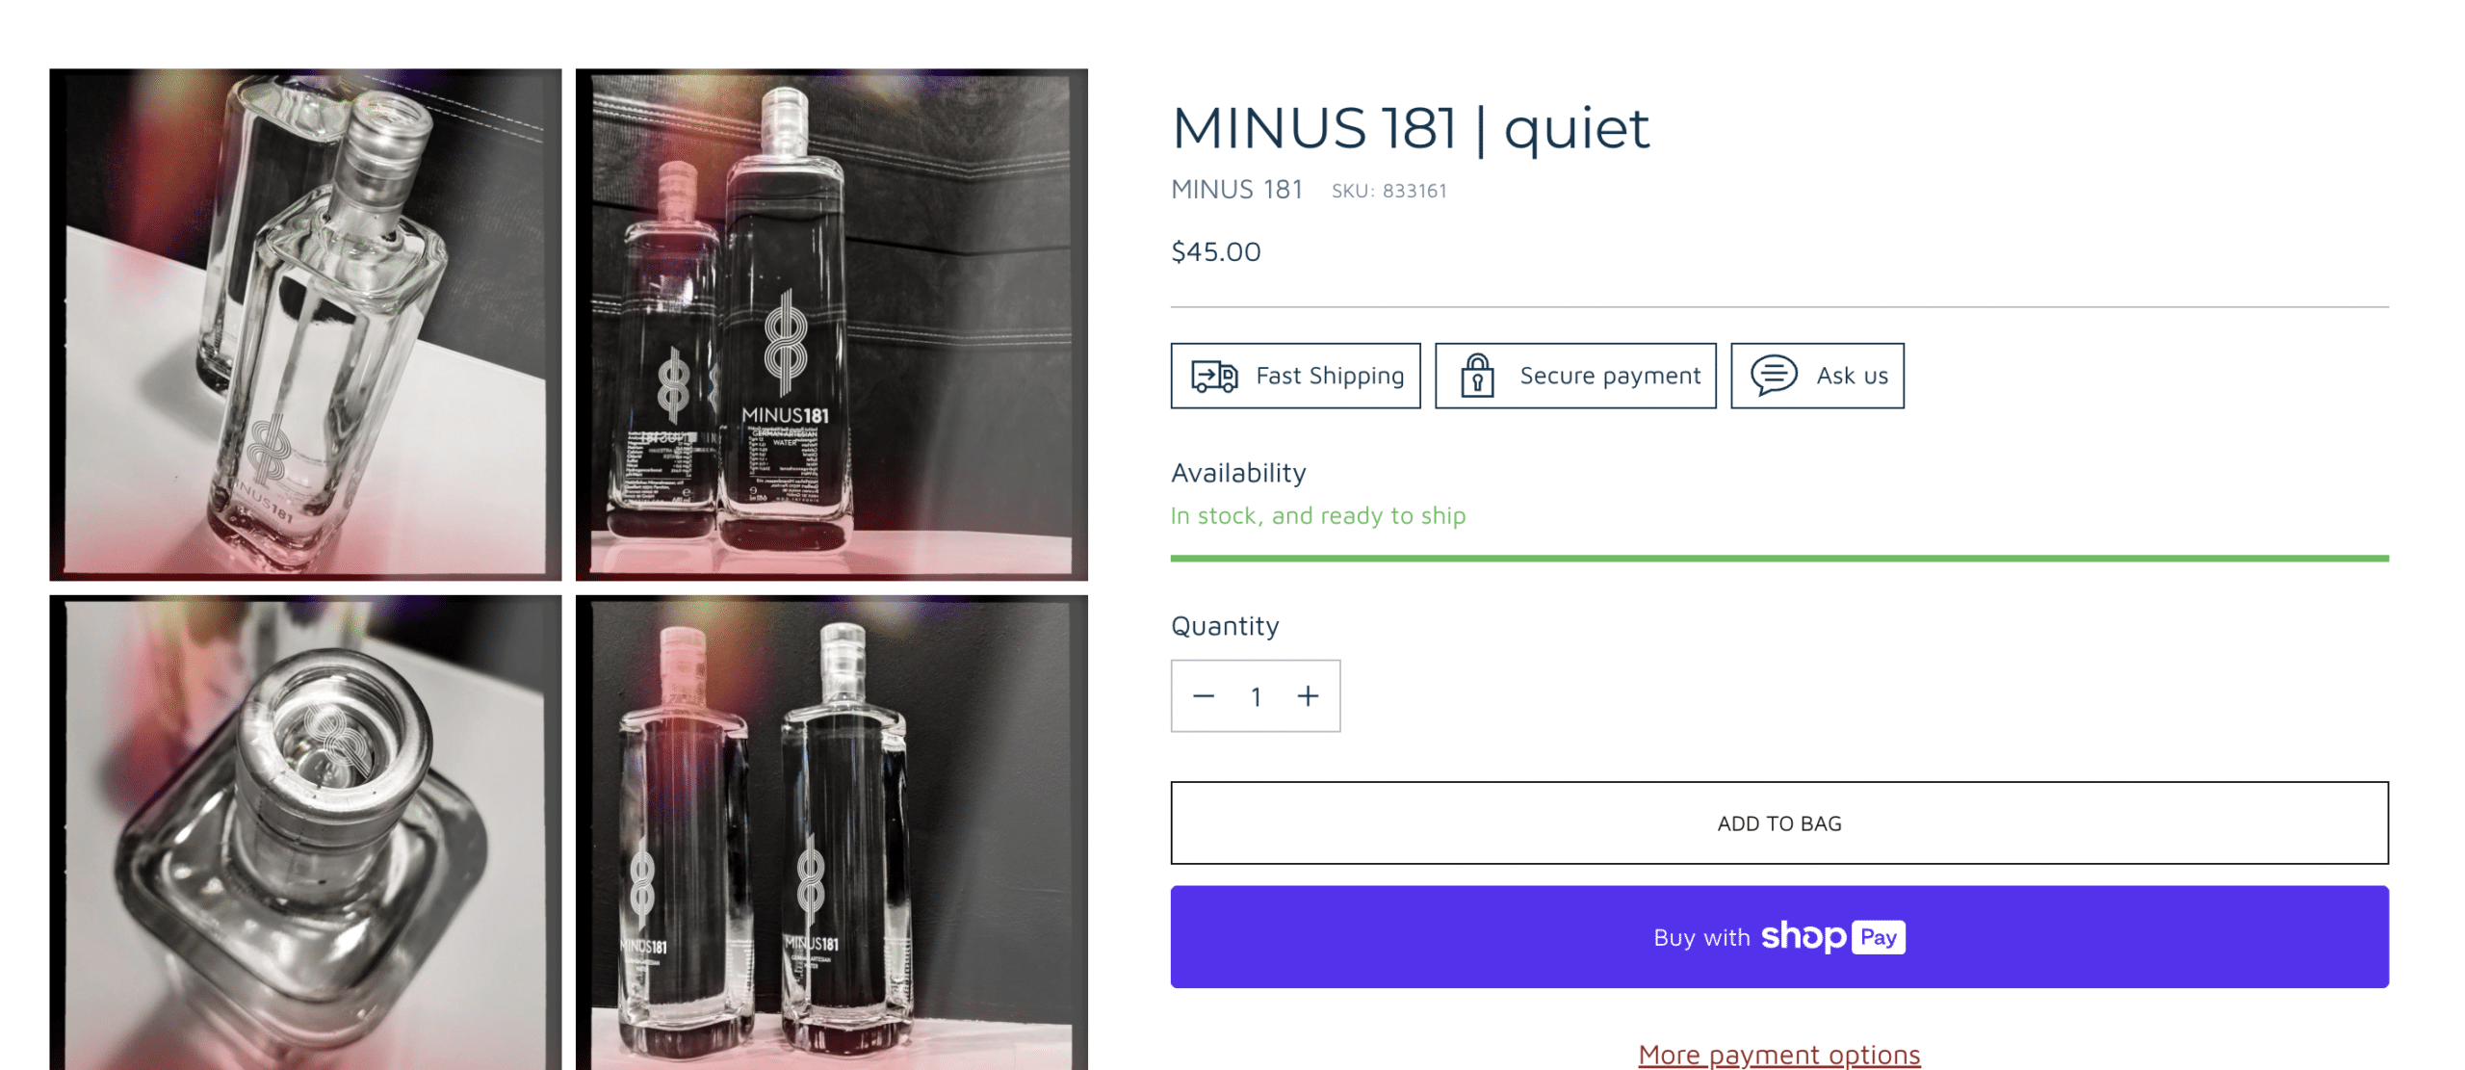
Task: Buy with Shop Pay
Action: (1778, 936)
